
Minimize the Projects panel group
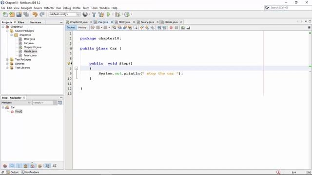(x=61, y=22)
